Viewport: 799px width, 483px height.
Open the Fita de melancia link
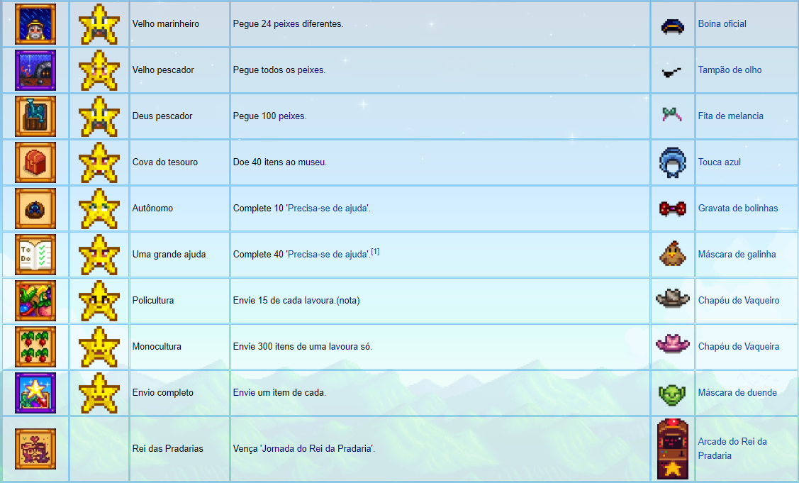pyautogui.click(x=731, y=116)
